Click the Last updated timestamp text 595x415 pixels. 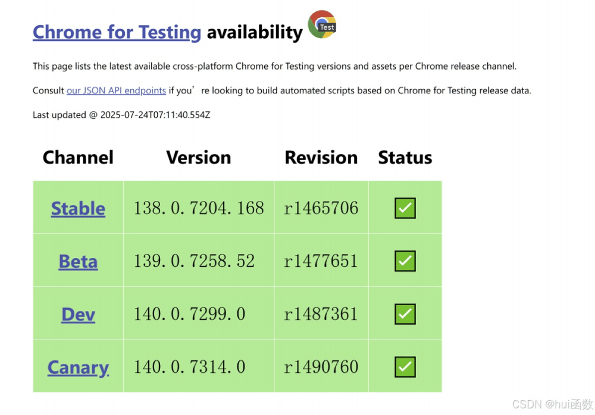(x=121, y=115)
